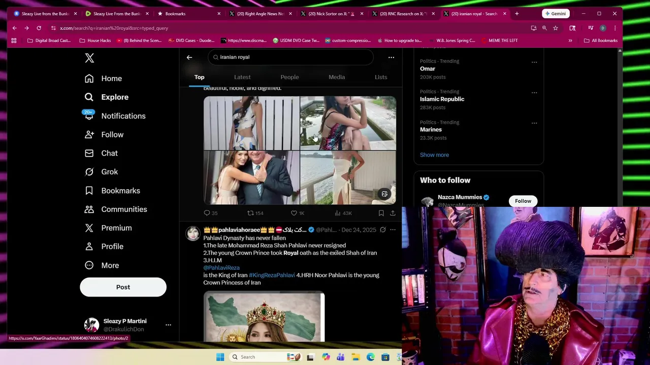Open the Windows Start menu
Viewport: 650px width, 365px height.
(x=220, y=357)
